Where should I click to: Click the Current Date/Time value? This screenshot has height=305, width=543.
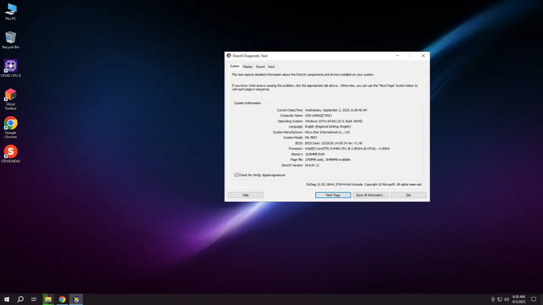pos(336,110)
